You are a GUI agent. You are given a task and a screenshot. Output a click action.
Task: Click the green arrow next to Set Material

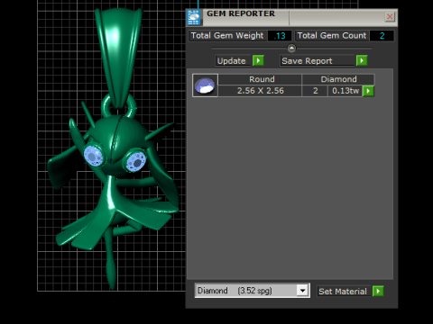[x=378, y=291]
